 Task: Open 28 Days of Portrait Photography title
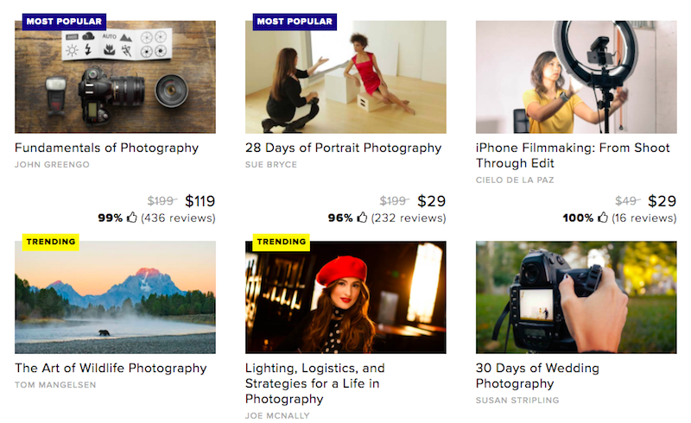pyautogui.click(x=343, y=148)
